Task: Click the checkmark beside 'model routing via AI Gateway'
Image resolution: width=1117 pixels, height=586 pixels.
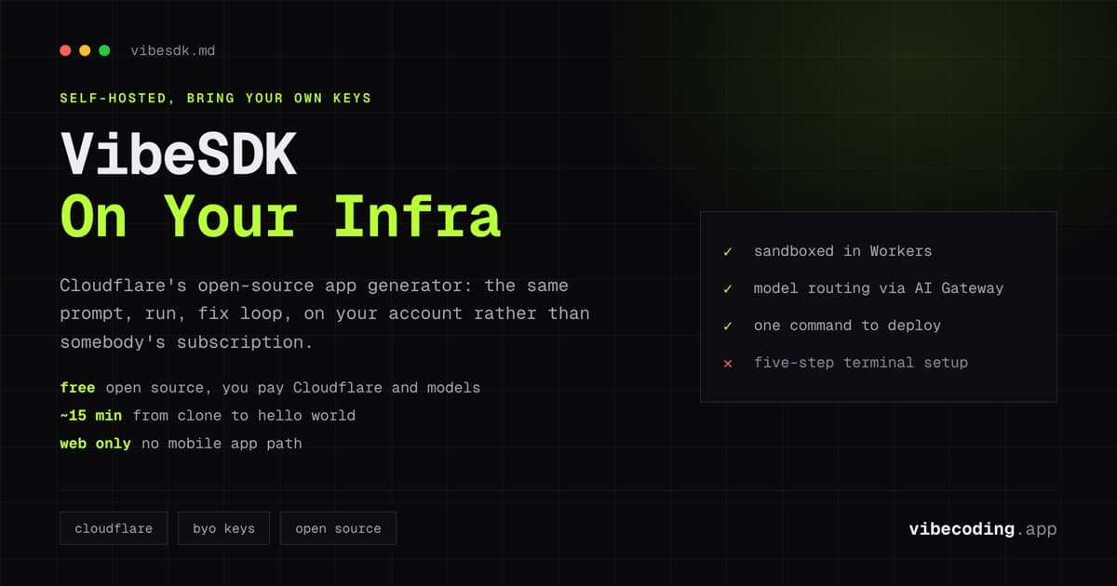Action: pyautogui.click(x=728, y=288)
